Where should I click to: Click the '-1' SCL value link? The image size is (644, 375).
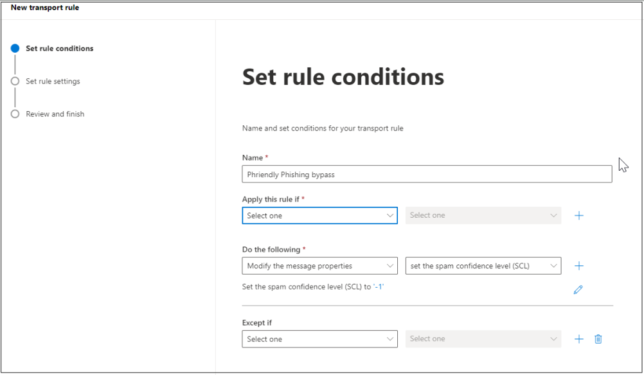(x=379, y=287)
